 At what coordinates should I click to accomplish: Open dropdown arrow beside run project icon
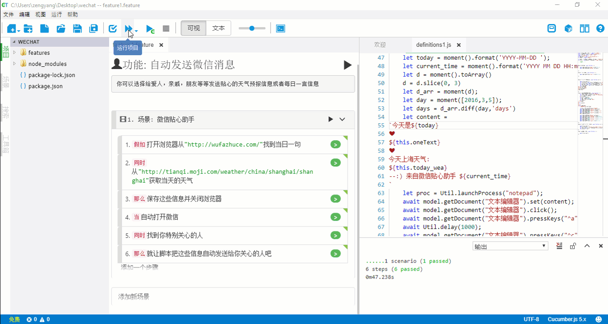tap(136, 31)
